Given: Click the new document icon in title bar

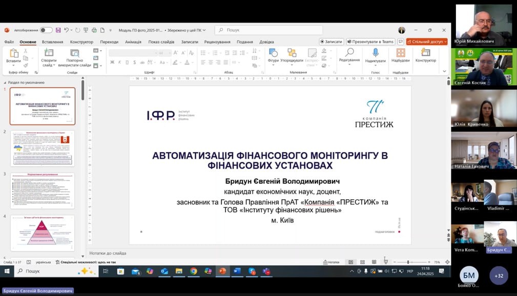Looking at the screenshot, I should coord(102,30).
